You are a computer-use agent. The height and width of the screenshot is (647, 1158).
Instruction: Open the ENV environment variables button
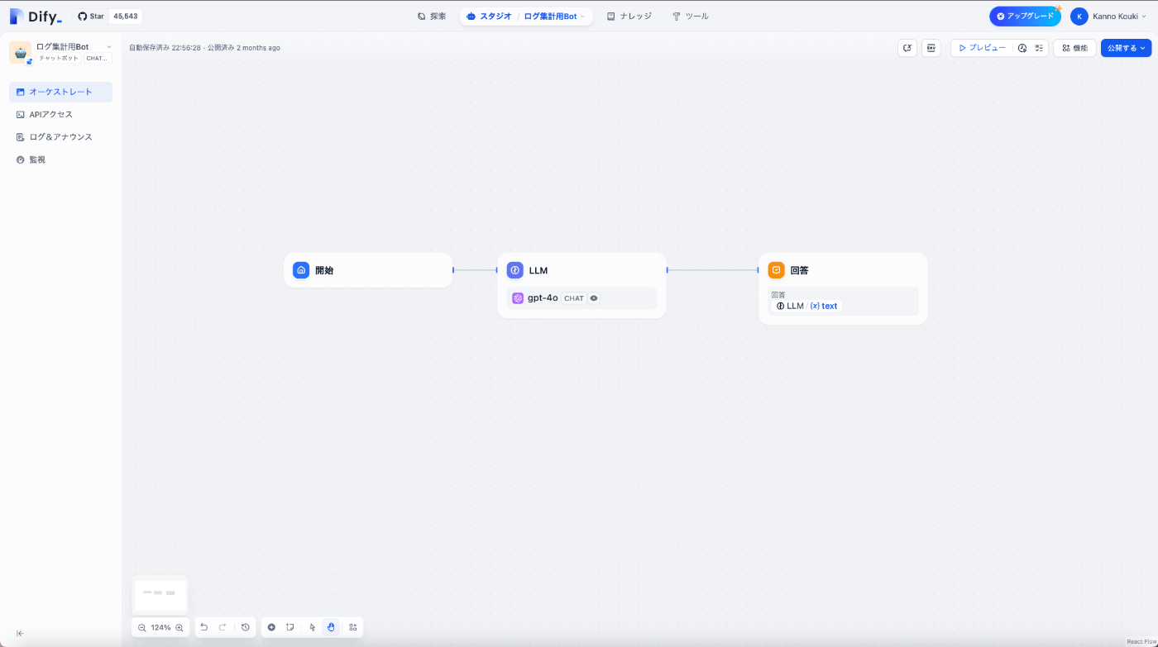(x=931, y=48)
